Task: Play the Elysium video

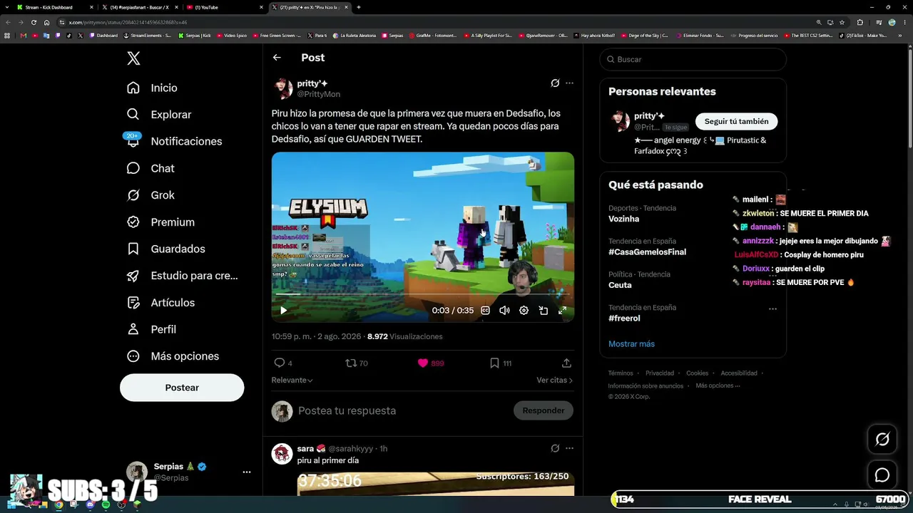Action: point(283,311)
